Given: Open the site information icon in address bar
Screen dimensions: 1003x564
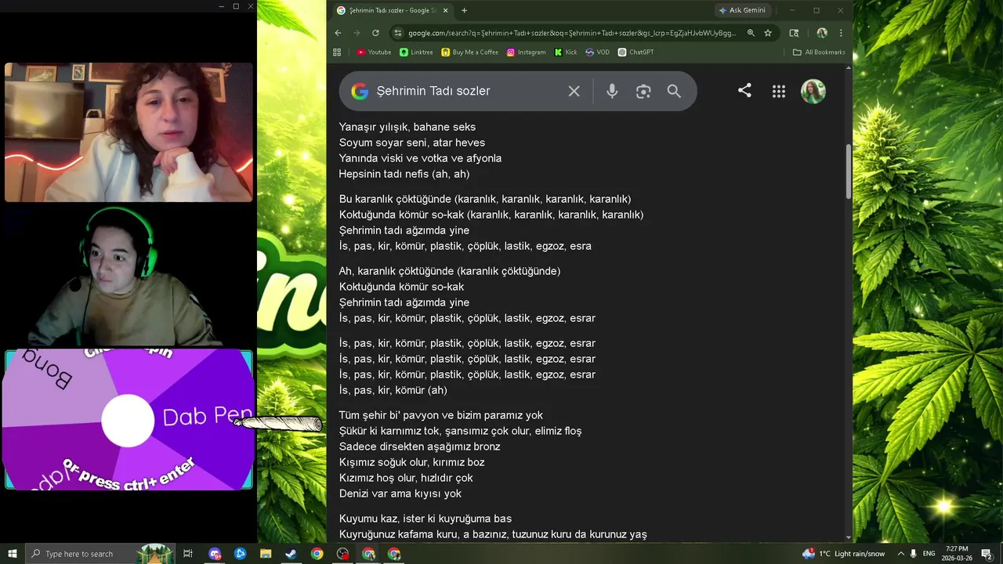Looking at the screenshot, I should point(398,33).
